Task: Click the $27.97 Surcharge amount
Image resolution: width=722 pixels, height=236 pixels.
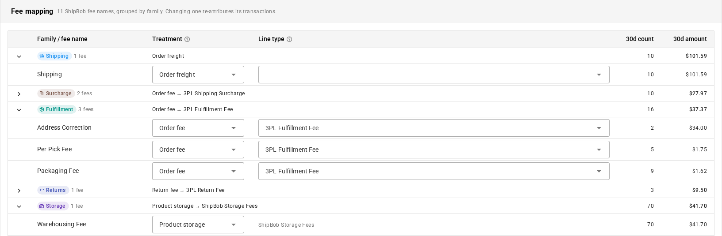Action: [x=698, y=94]
